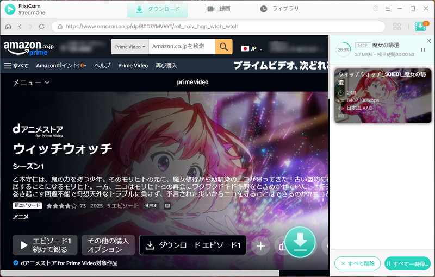The image size is (435, 277).
Task: Click the Amazon.co.jpを検索 search field
Action: (182, 47)
